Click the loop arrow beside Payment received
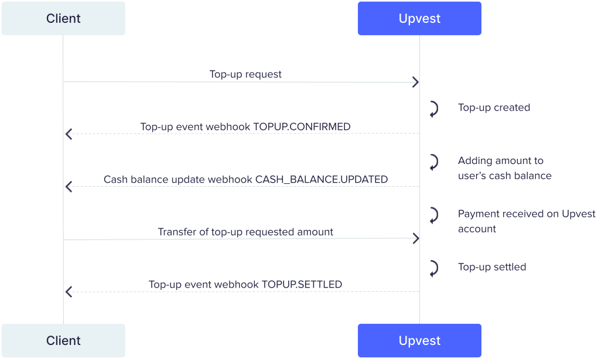The height and width of the screenshot is (359, 598). click(x=433, y=215)
